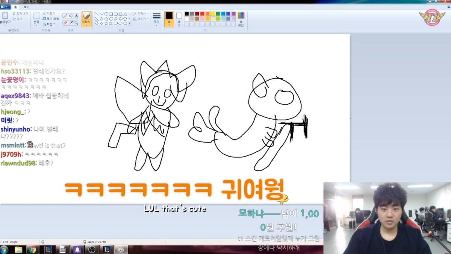This screenshot has width=451, height=254.
Task: Expand the Brushes dropdown arrow
Action: point(86,25)
